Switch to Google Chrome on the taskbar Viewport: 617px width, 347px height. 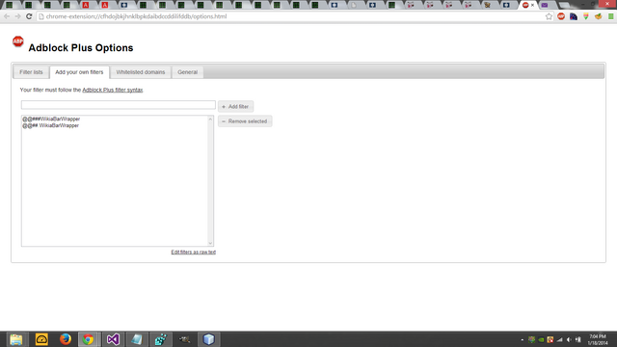(x=88, y=339)
